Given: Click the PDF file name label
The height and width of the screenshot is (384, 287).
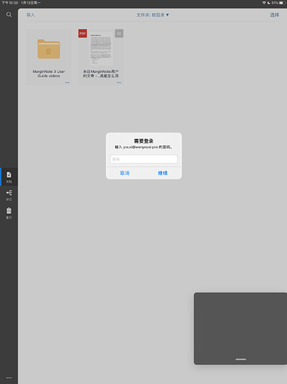Looking at the screenshot, I should [101, 74].
